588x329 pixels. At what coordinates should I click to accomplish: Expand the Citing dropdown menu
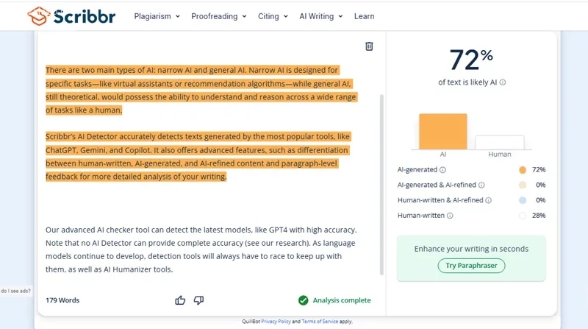273,16
